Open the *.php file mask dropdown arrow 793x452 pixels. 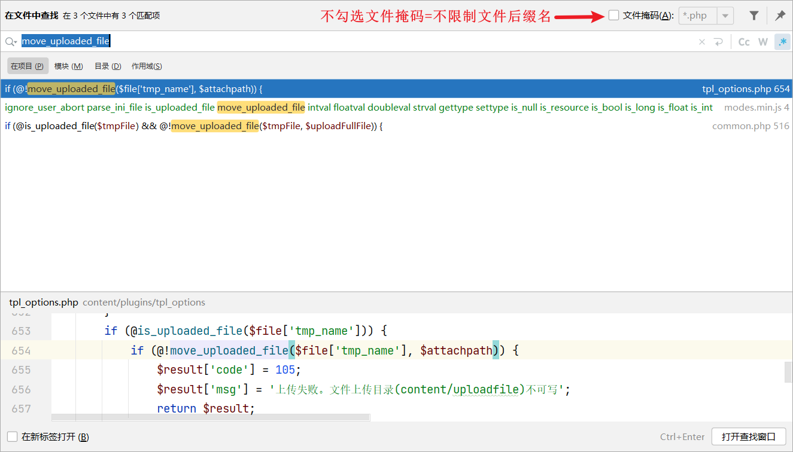[725, 16]
